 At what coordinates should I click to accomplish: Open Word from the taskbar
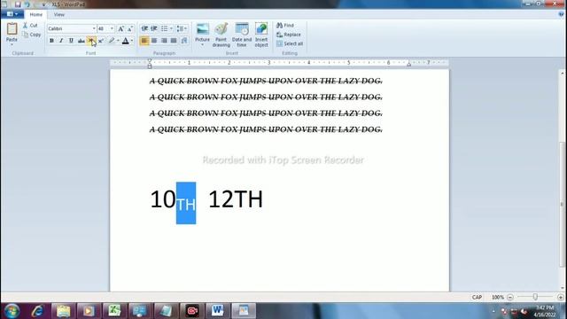pos(217,311)
